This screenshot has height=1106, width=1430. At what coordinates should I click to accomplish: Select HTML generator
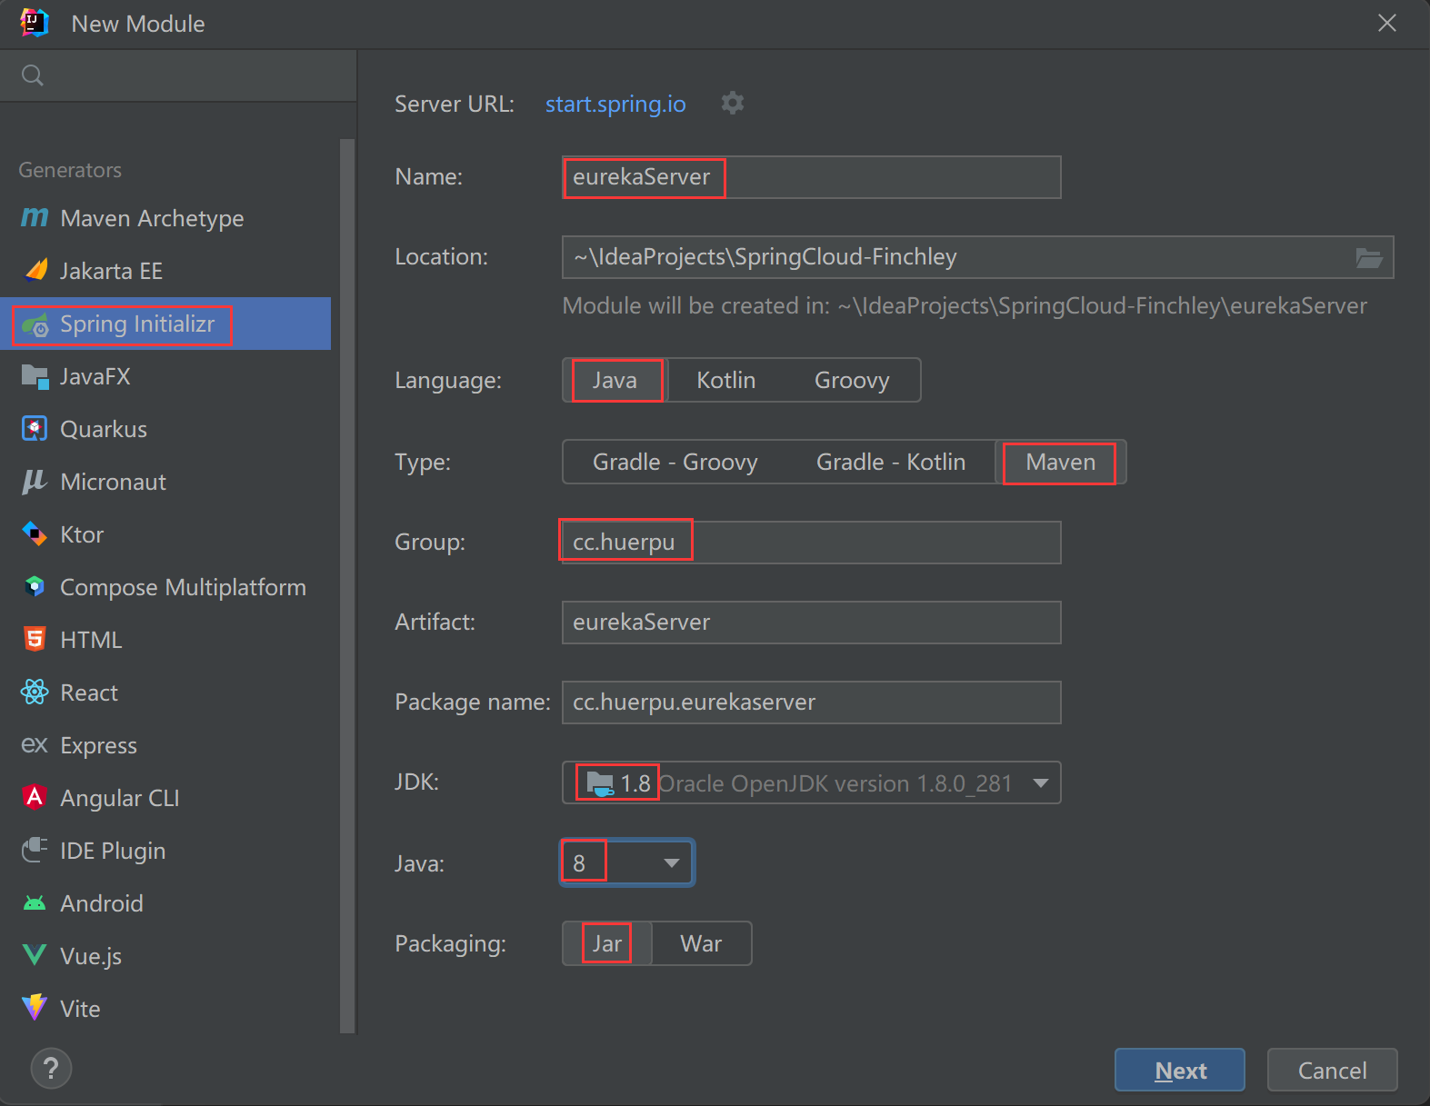tap(165, 640)
